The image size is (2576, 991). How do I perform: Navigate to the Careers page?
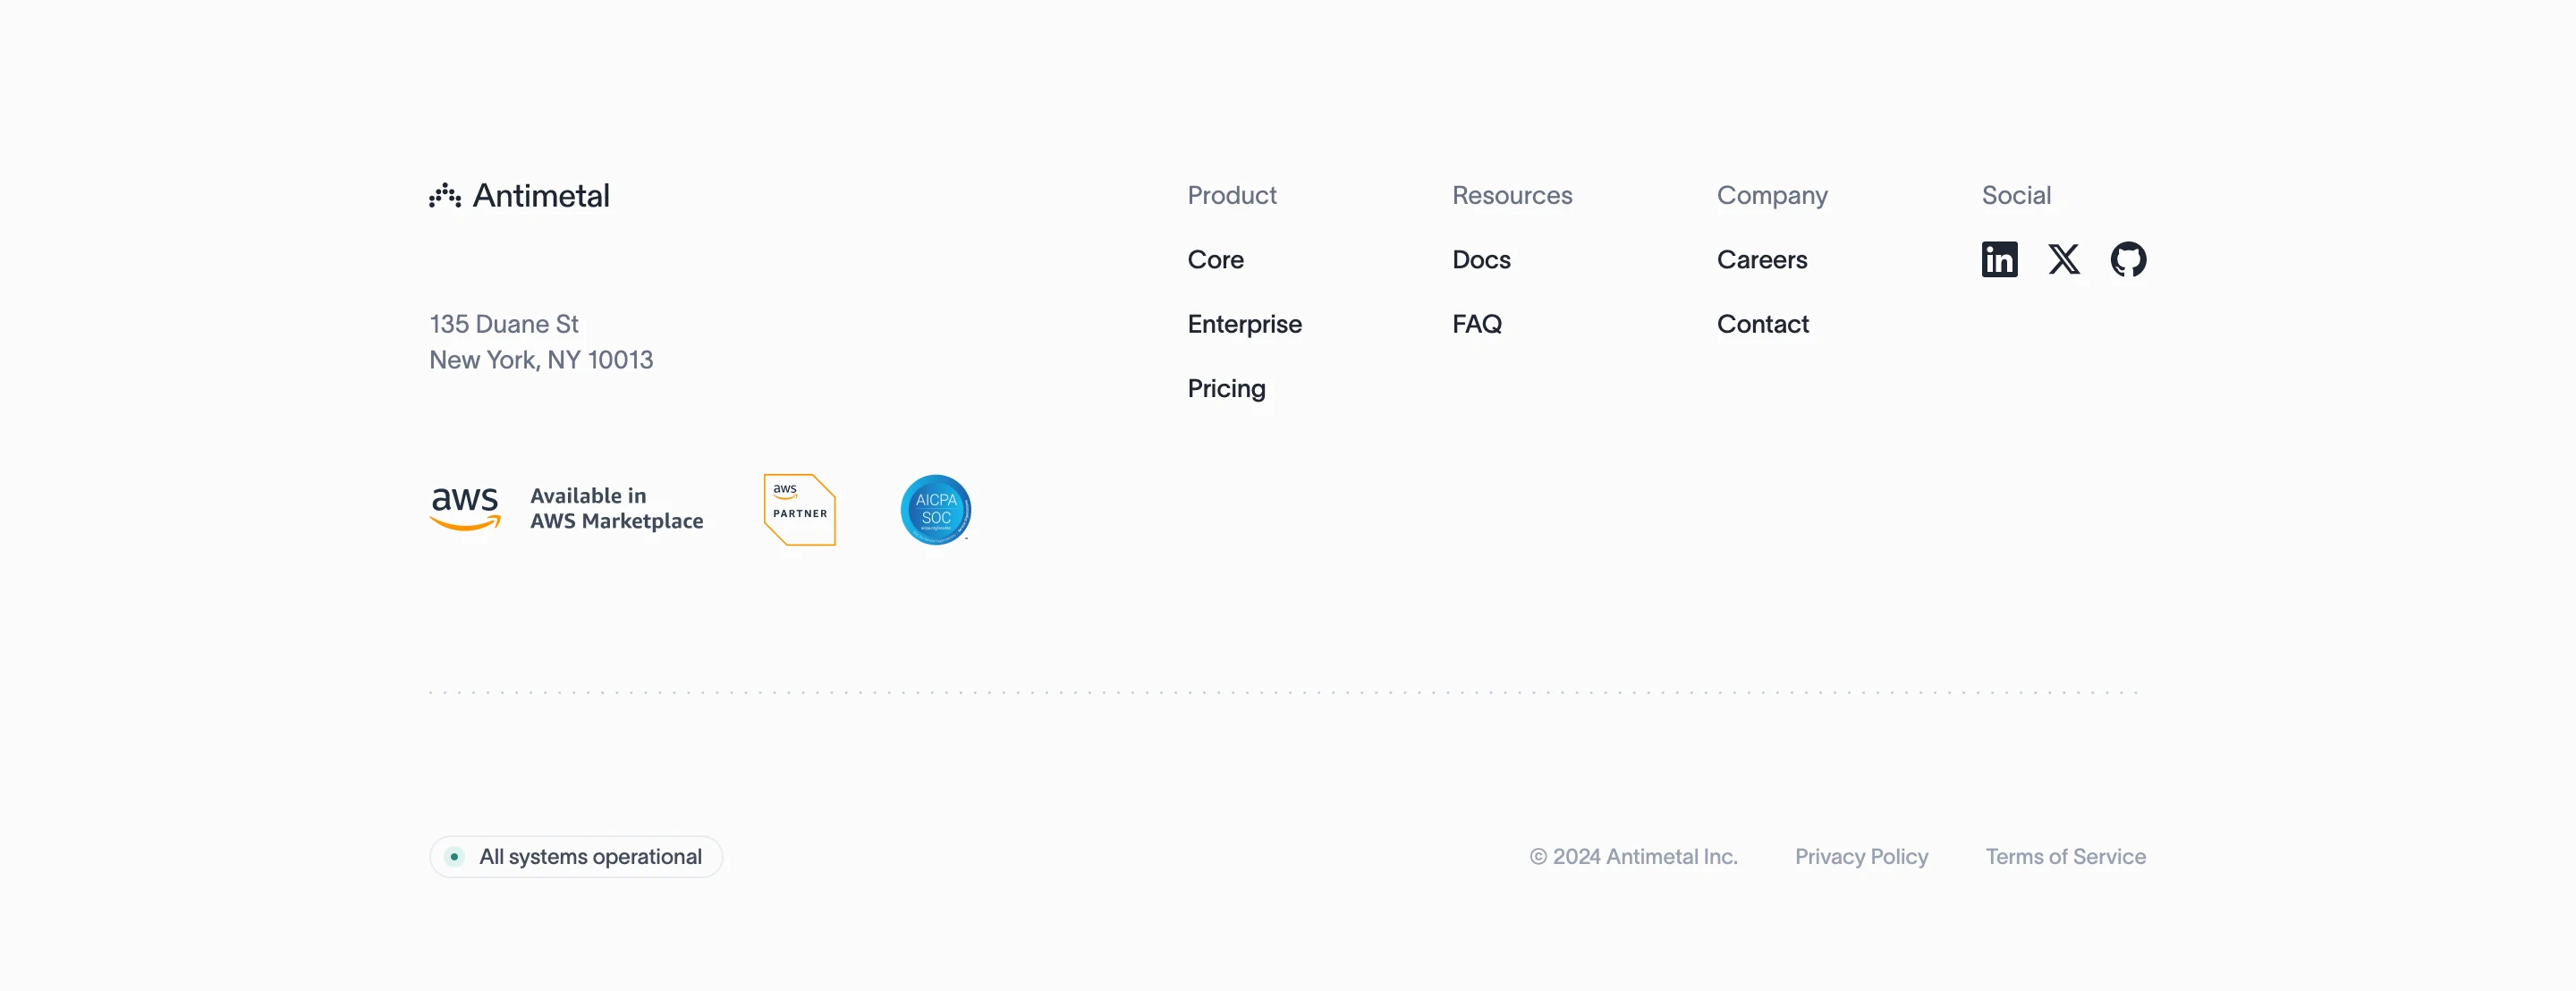click(1762, 259)
